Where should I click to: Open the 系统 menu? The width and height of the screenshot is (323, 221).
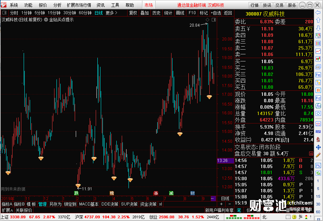14,5
